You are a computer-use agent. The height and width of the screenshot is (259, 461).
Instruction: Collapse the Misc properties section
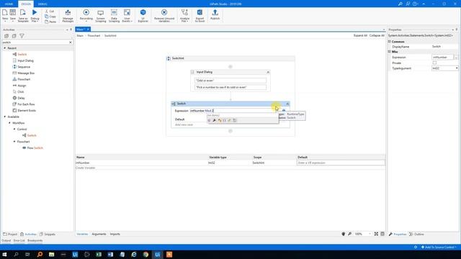pyautogui.click(x=389, y=52)
